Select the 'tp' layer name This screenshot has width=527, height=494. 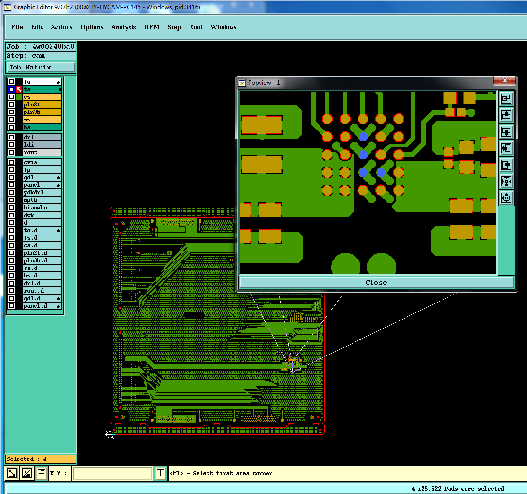pyautogui.click(x=43, y=170)
